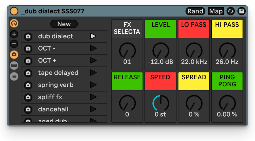Viewport: 255px width, 141px height.
Task: Launch the spring verb variation
Action: 93,85
